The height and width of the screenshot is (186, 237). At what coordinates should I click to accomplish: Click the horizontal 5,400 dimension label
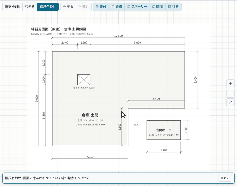coord(156,99)
